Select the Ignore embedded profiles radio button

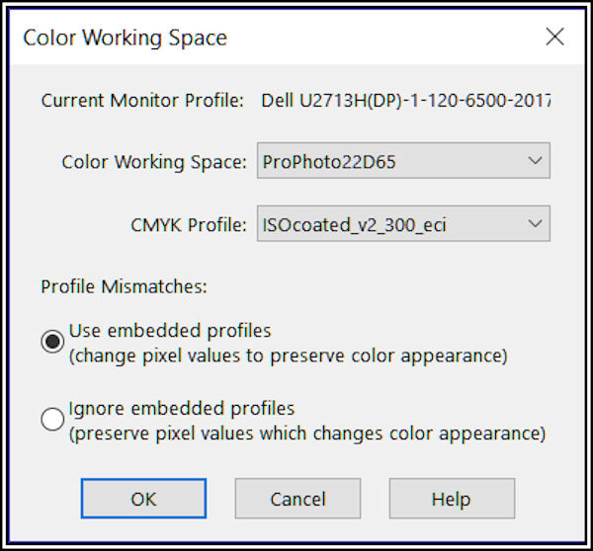(52, 420)
